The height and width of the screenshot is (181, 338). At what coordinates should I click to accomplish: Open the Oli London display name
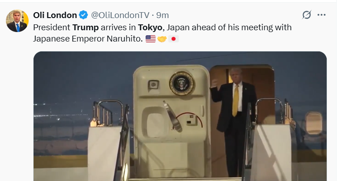(55, 15)
